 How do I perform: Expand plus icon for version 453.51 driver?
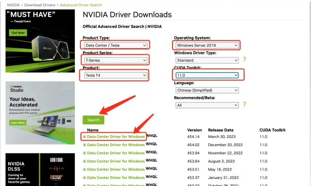pyautogui.click(x=84, y=170)
